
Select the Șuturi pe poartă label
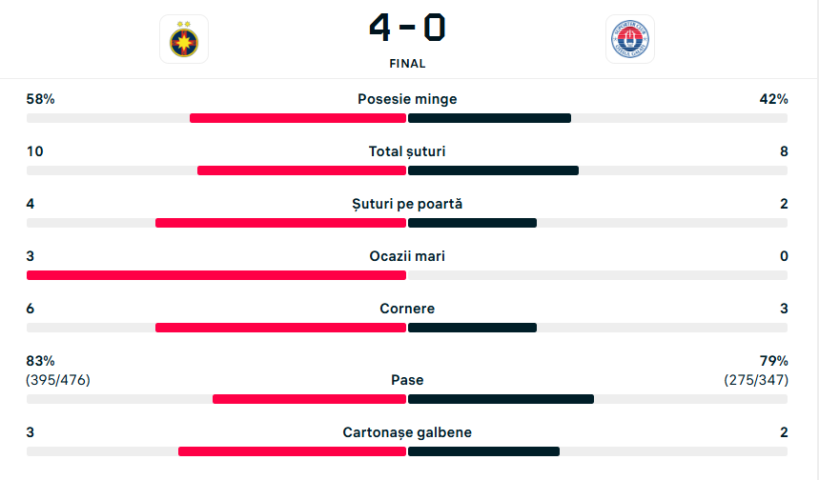[407, 204]
